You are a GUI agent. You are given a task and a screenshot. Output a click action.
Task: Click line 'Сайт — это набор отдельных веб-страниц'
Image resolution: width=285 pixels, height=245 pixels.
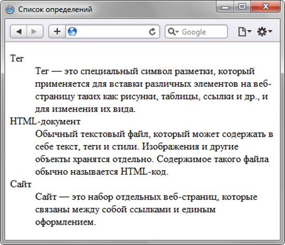146,197
